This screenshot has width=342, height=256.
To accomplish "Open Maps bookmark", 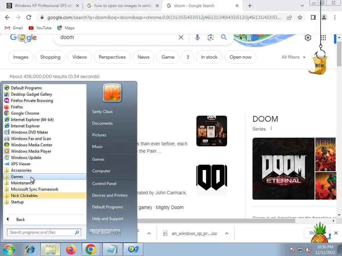I will [x=66, y=28].
